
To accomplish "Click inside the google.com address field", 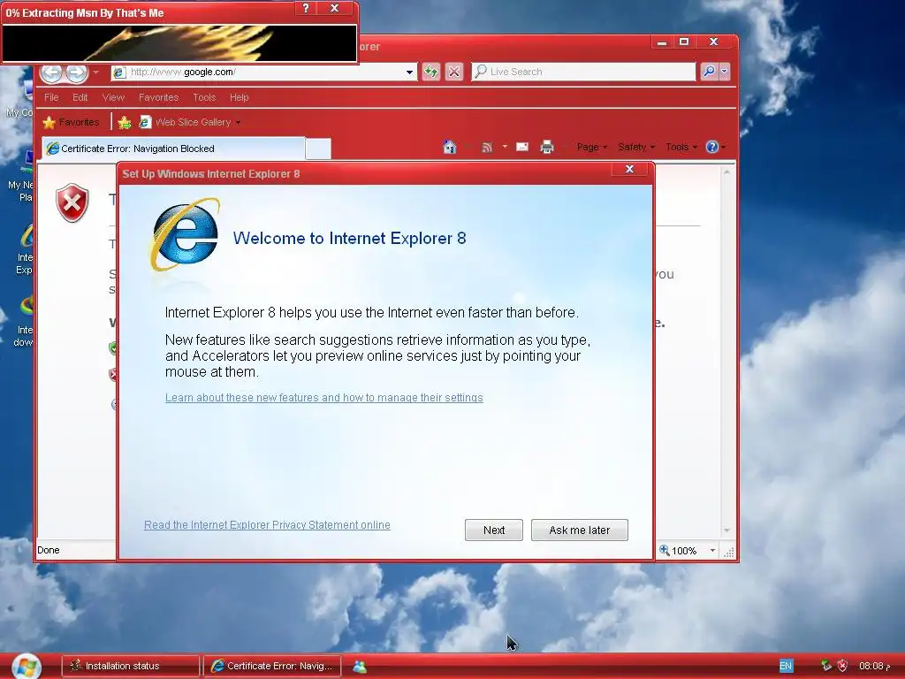I will tap(262, 72).
